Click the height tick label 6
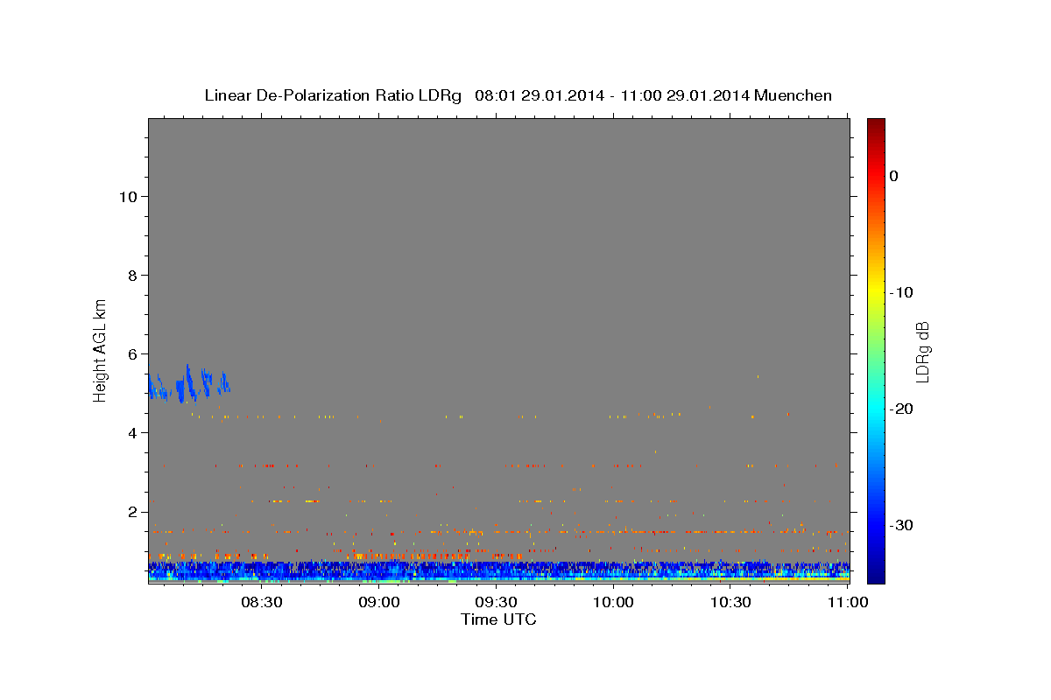This screenshot has width=1051, height=700. [131, 354]
